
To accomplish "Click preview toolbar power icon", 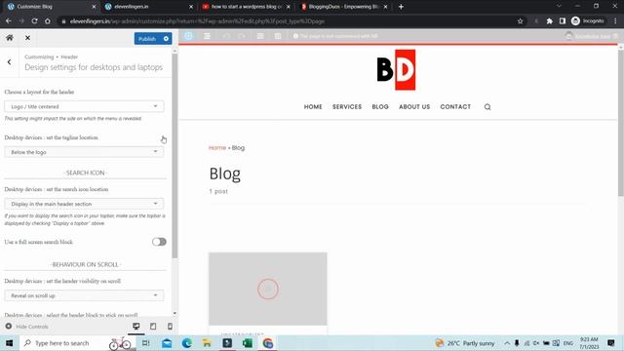I will (x=188, y=36).
